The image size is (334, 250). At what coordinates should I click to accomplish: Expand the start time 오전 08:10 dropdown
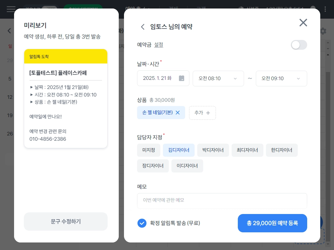pyautogui.click(x=218, y=79)
